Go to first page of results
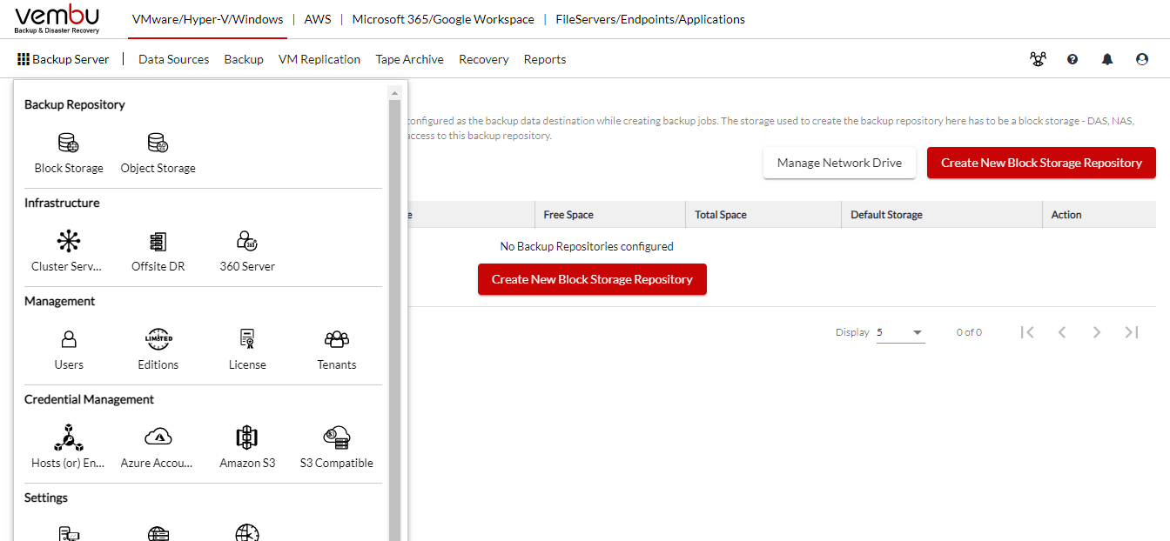1170x541 pixels. [1027, 332]
